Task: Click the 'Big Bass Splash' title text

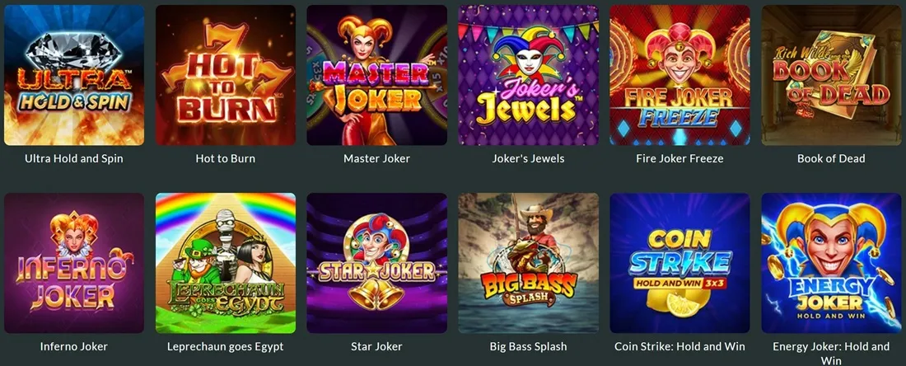Action: coord(528,347)
